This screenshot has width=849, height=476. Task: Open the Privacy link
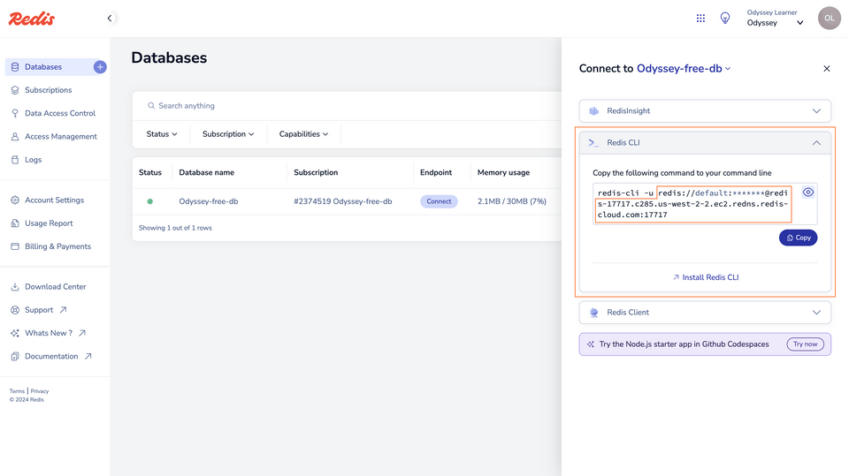[40, 391]
